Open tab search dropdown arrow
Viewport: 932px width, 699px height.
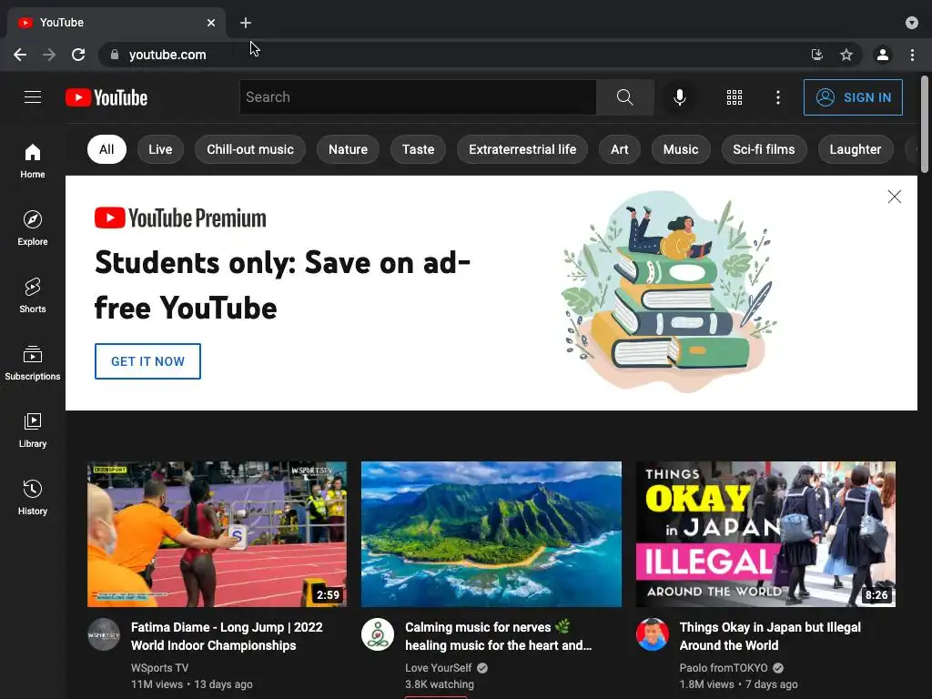click(x=911, y=23)
